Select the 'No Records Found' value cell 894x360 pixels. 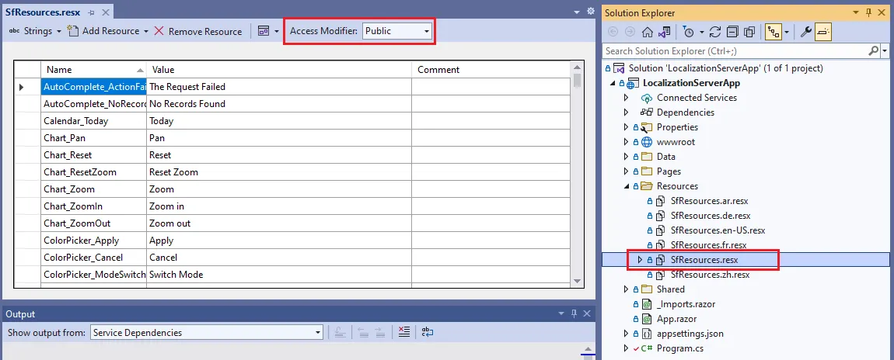pos(279,104)
